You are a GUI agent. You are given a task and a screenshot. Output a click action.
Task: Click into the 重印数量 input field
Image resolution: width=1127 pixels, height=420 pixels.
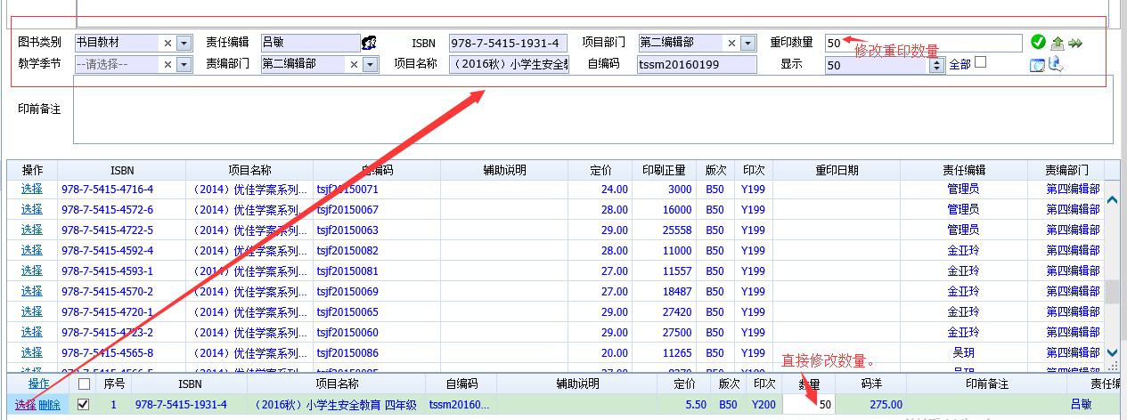pos(924,43)
